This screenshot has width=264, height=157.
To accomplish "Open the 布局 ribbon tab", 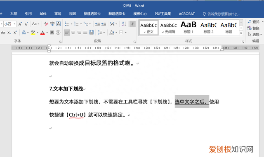I will pyautogui.click(x=14, y=14).
